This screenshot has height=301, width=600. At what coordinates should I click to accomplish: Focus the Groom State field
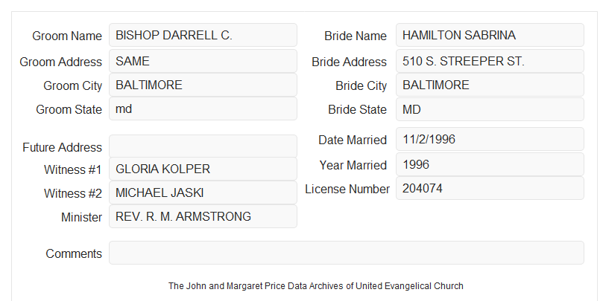click(x=203, y=109)
